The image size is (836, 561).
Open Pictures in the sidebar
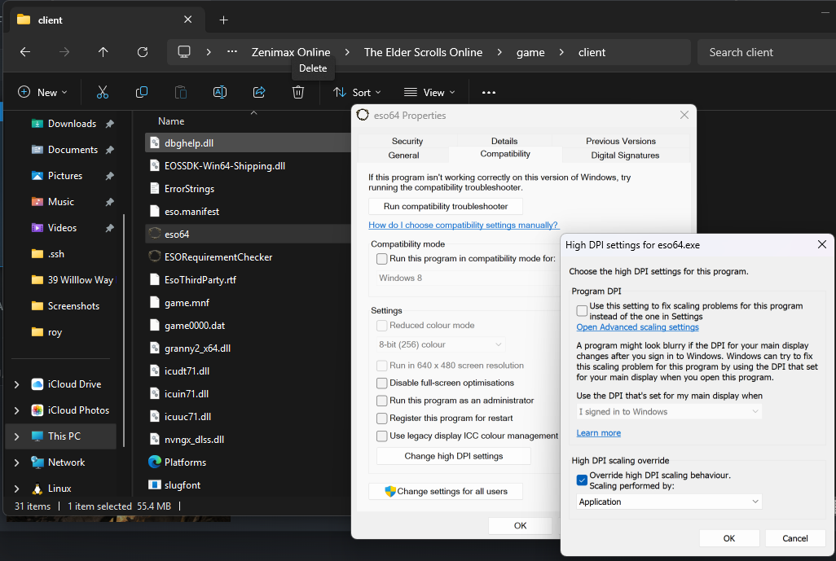point(64,176)
